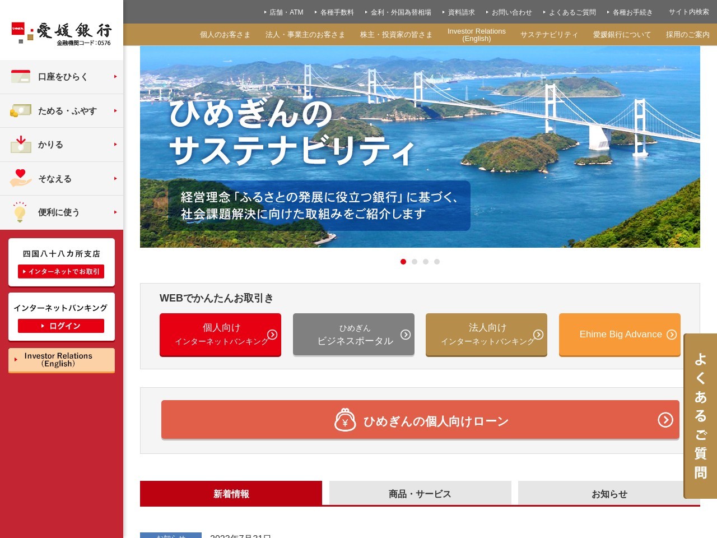Click the arrow box icon beside かりる
Image resolution: width=717 pixels, height=538 pixels.
click(21, 144)
